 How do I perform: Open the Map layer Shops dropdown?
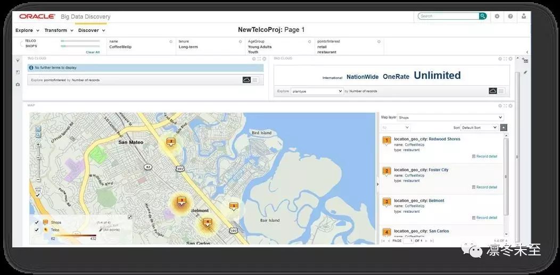pos(451,118)
